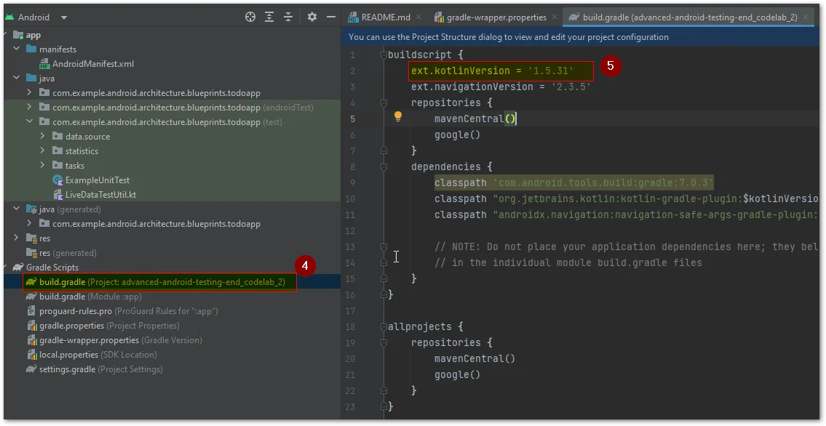Click the lightbulb quick-fix icon on line 5

[x=398, y=117]
